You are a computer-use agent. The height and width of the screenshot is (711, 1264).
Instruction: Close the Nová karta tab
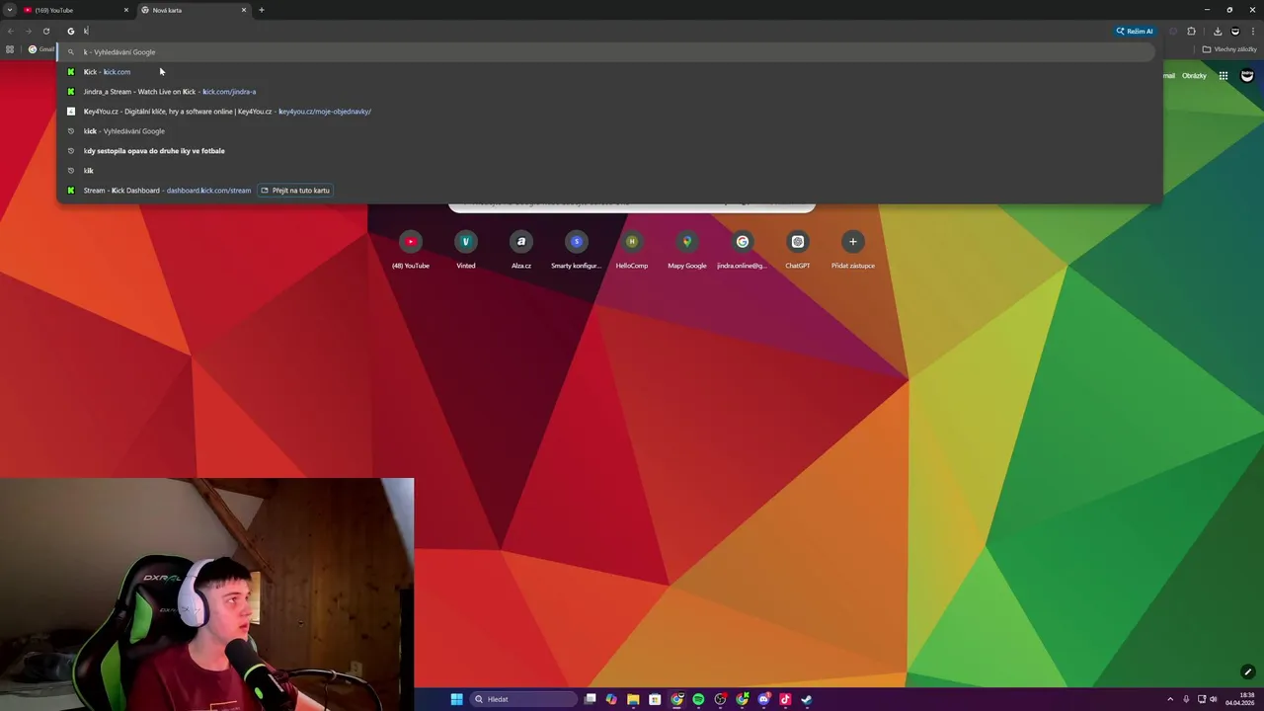coord(244,10)
